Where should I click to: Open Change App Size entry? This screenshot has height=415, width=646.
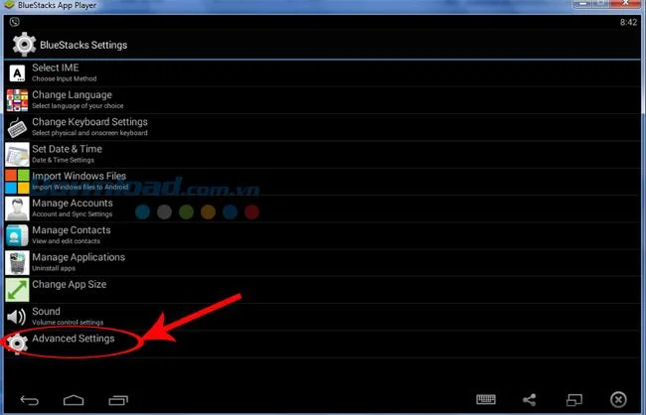tap(323, 290)
